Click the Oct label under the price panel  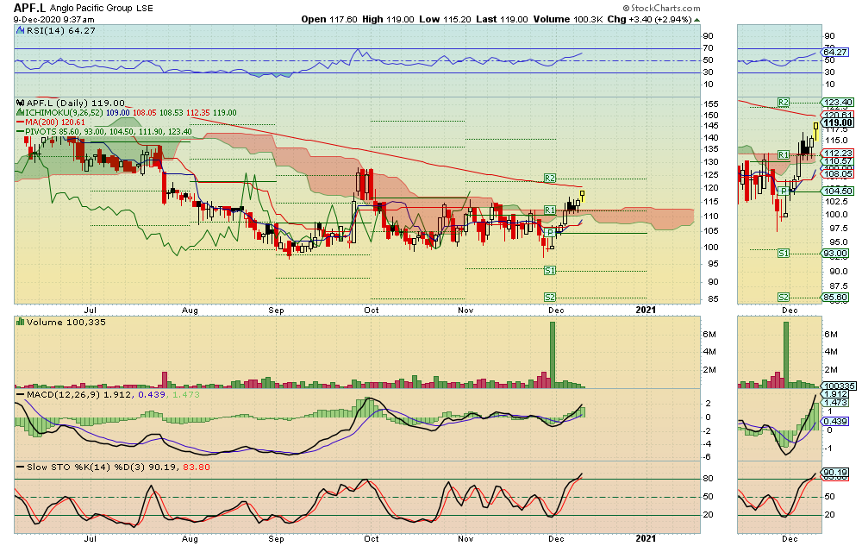click(371, 310)
